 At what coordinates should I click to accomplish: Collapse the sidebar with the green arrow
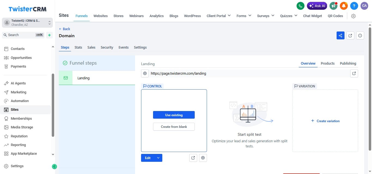coord(54,167)
